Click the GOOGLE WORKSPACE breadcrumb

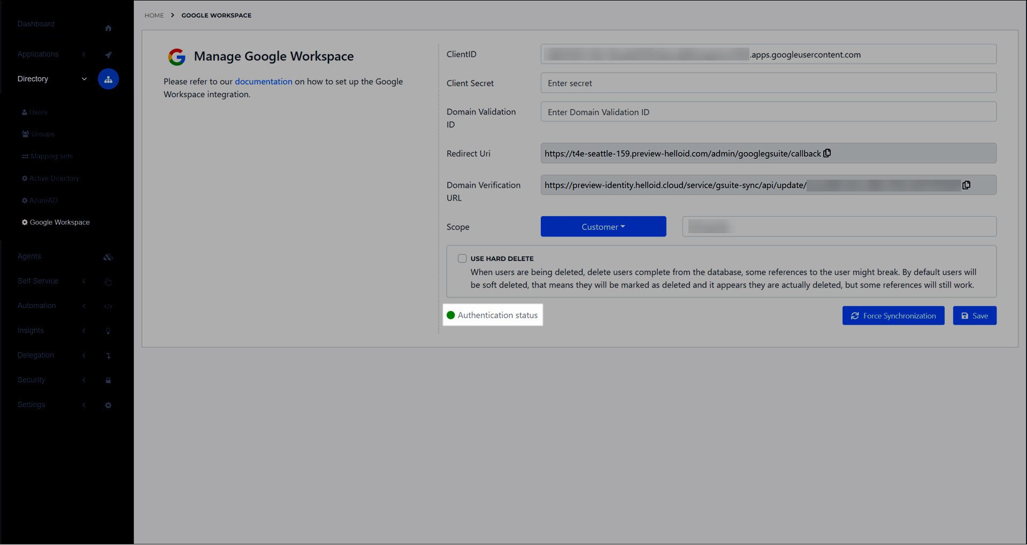[x=216, y=16]
